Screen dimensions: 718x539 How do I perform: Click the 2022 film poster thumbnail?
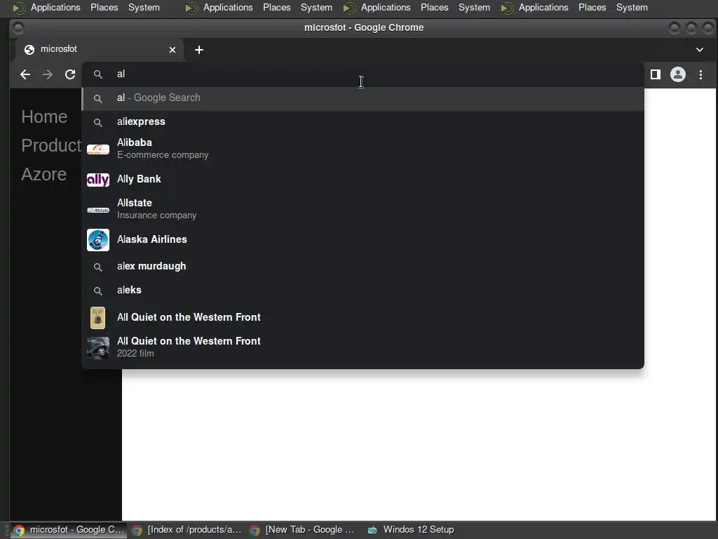point(98,348)
